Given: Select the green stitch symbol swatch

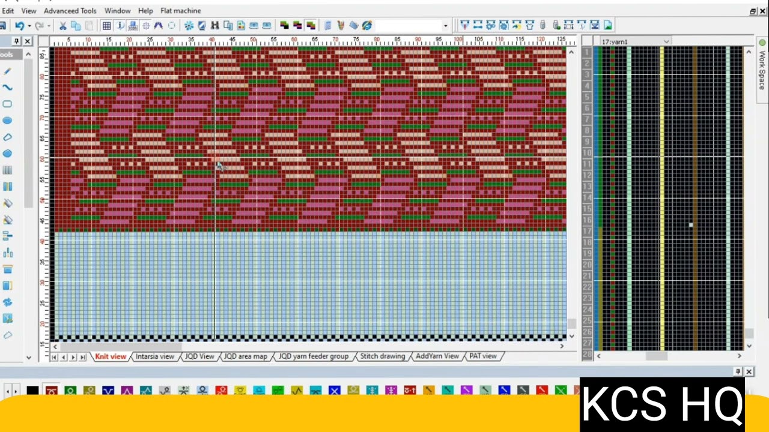Looking at the screenshot, I should click(70, 391).
